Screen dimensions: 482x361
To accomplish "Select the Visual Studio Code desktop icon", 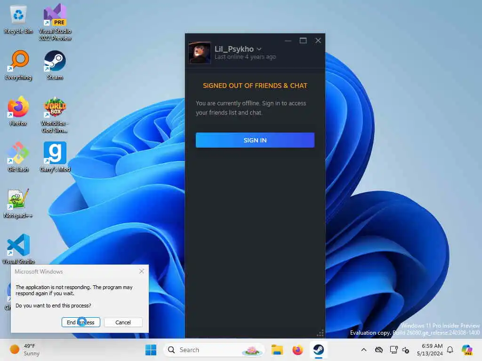I will pyautogui.click(x=18, y=249).
